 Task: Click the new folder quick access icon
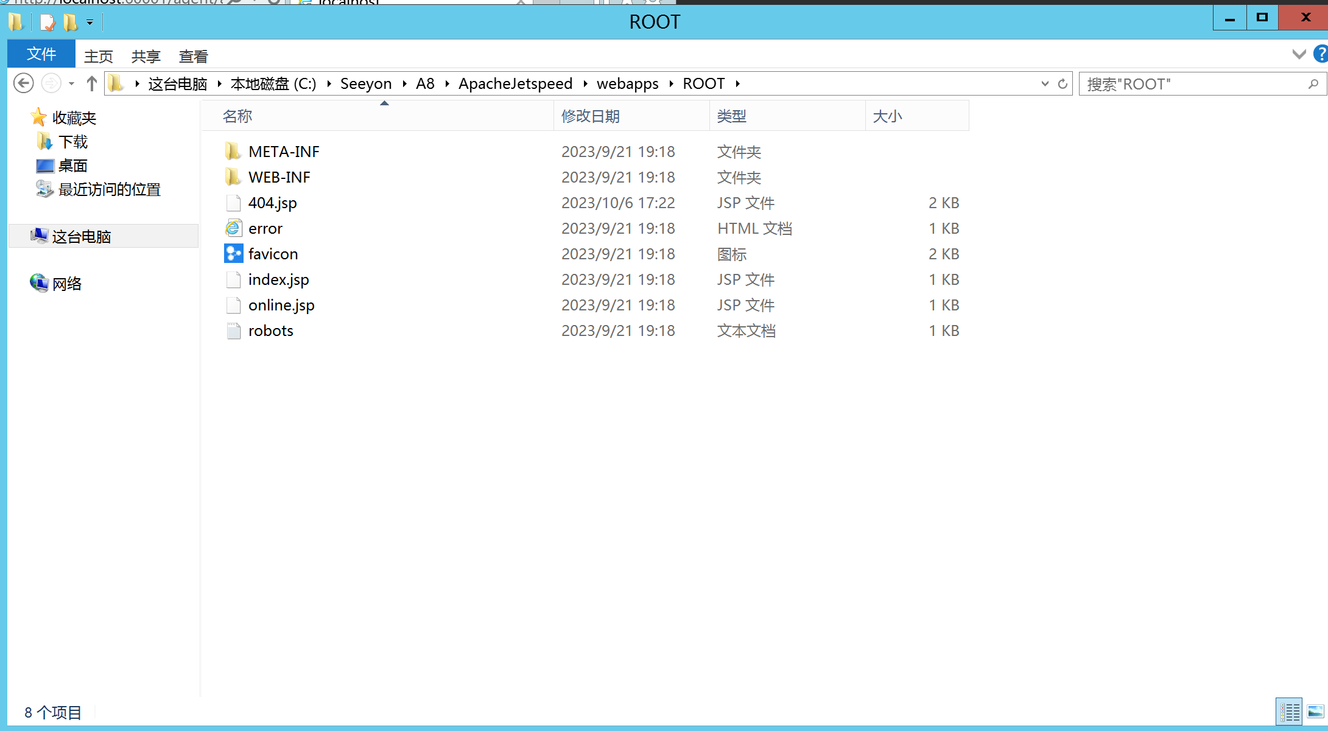coord(70,23)
